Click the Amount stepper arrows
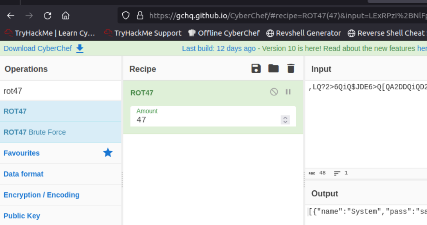 tap(285, 120)
